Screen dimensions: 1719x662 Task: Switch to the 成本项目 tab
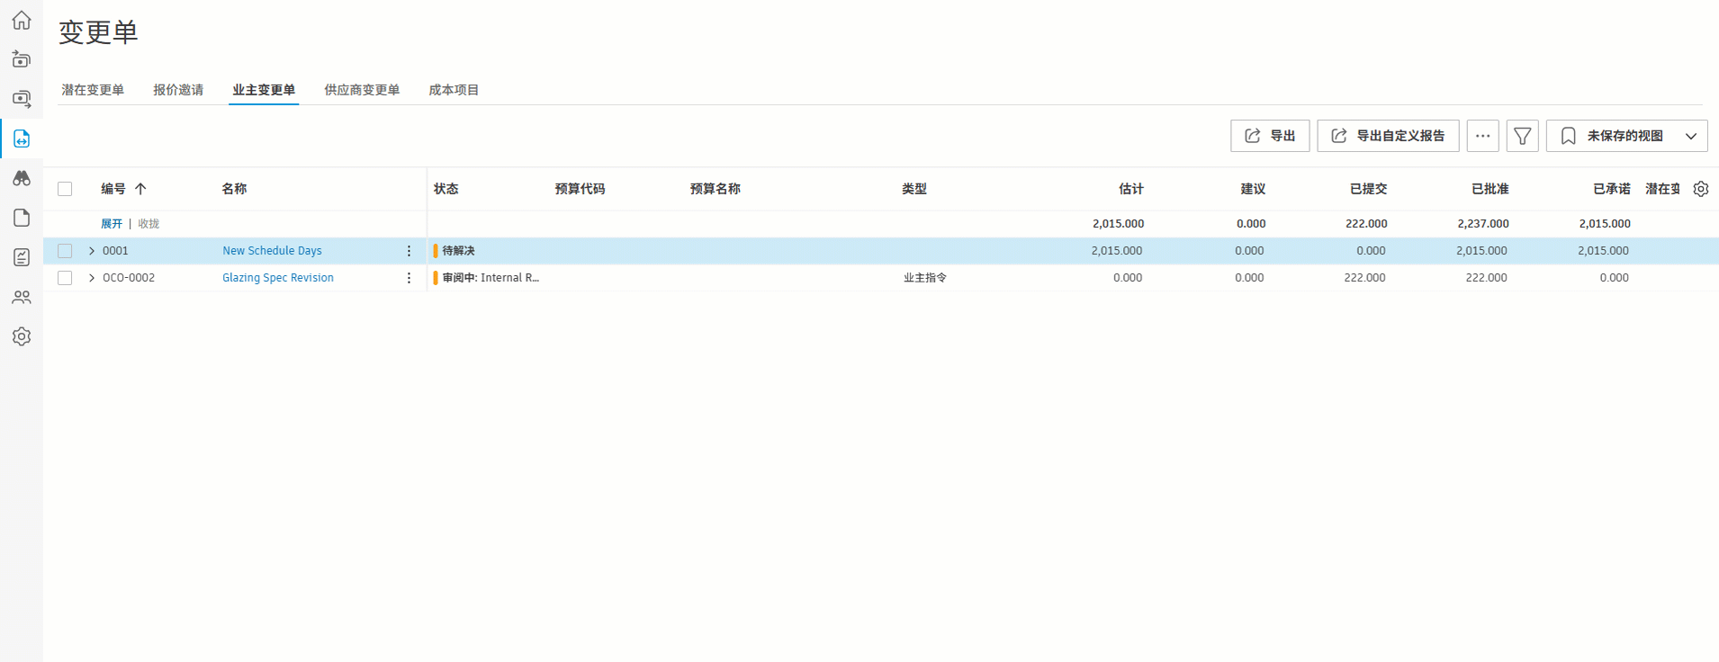(454, 90)
